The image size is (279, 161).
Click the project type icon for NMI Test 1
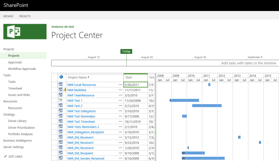tap(60, 100)
